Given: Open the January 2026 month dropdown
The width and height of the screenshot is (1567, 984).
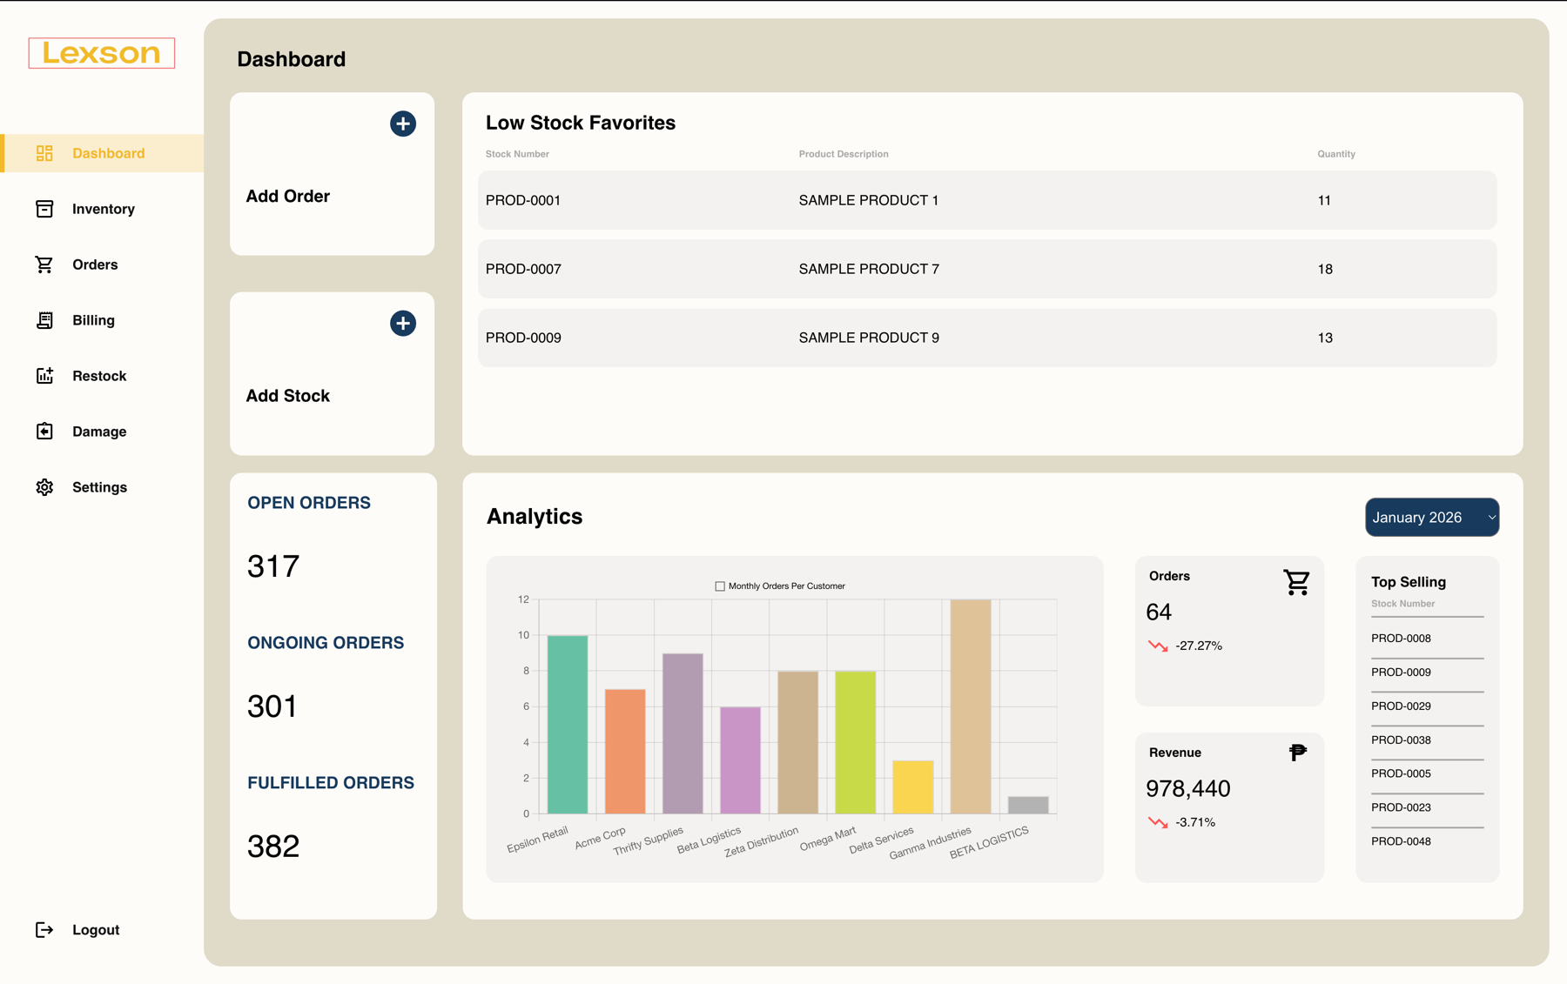Looking at the screenshot, I should (1430, 517).
